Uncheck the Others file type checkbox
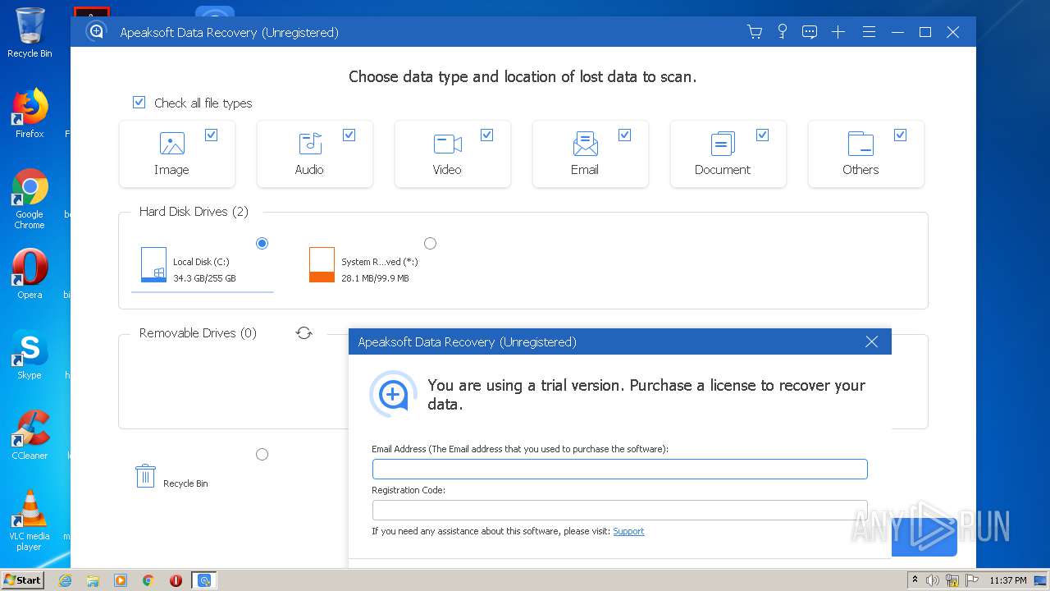Screen dimensions: 1050x591 click(x=900, y=135)
